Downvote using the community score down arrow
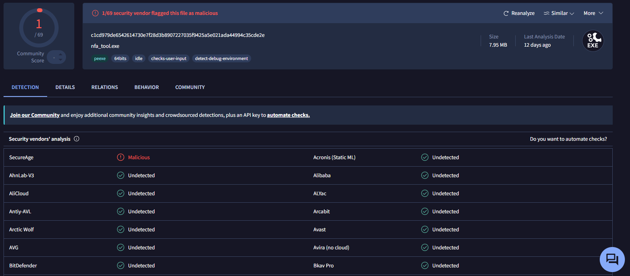This screenshot has height=276, width=630. pos(60,60)
